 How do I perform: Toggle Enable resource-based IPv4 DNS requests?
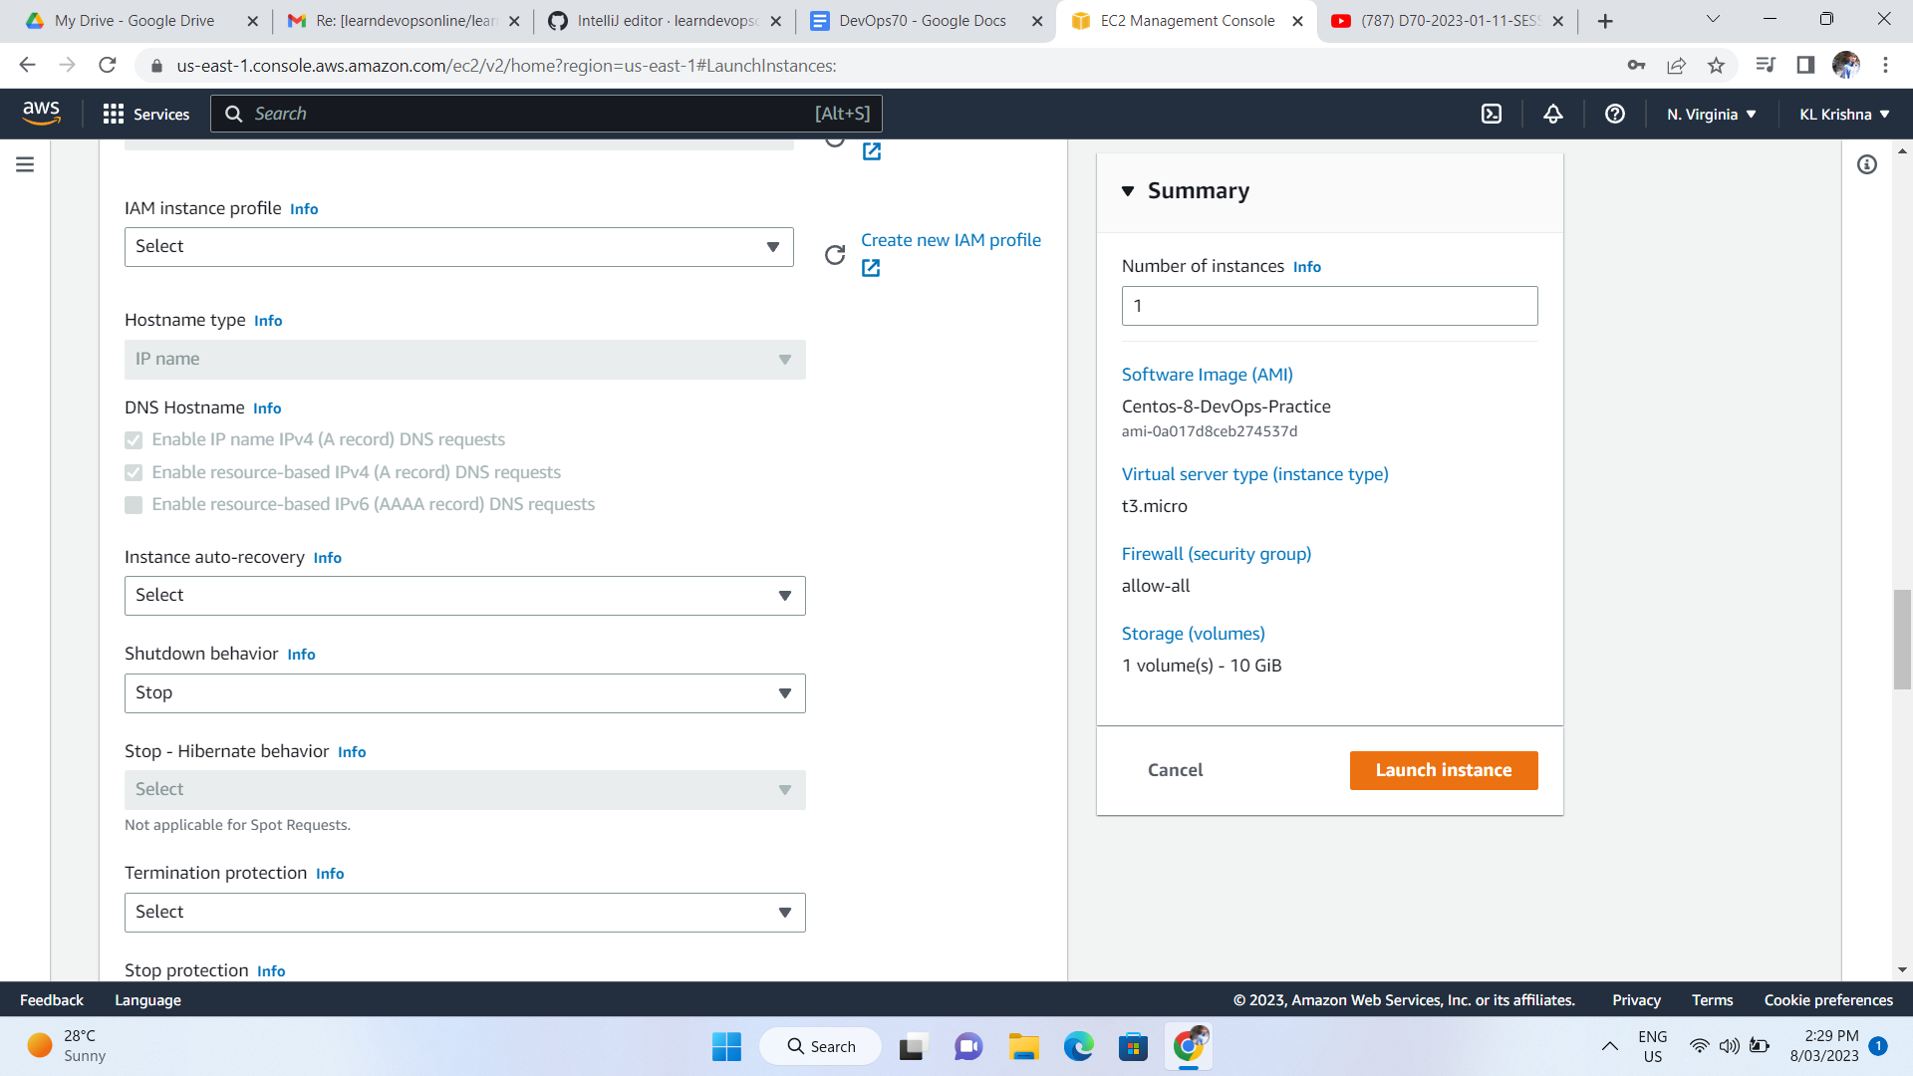(134, 472)
